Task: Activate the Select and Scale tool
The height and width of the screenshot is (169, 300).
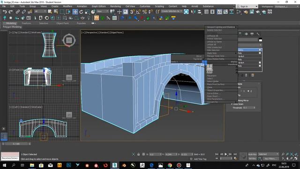Action: point(87,12)
